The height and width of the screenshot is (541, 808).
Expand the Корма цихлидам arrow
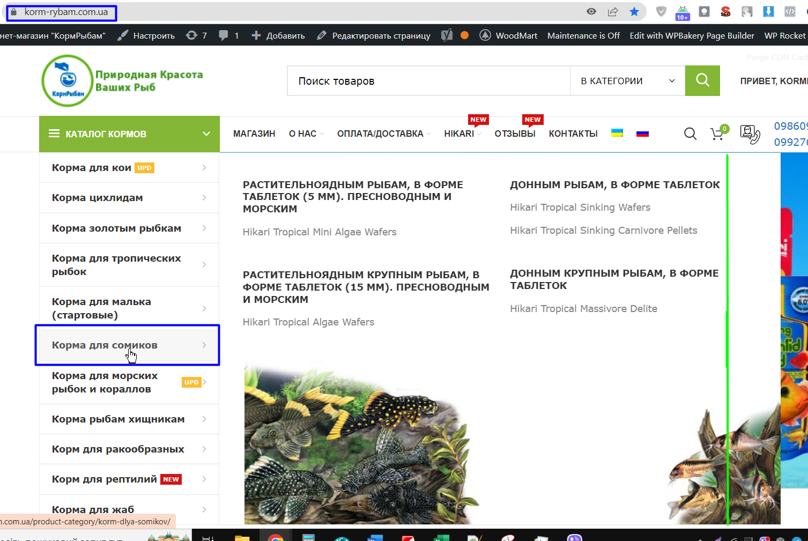(204, 198)
